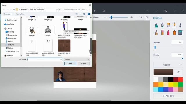Click New folder in the toolbar
The image size is (186, 104).
(20, 14)
